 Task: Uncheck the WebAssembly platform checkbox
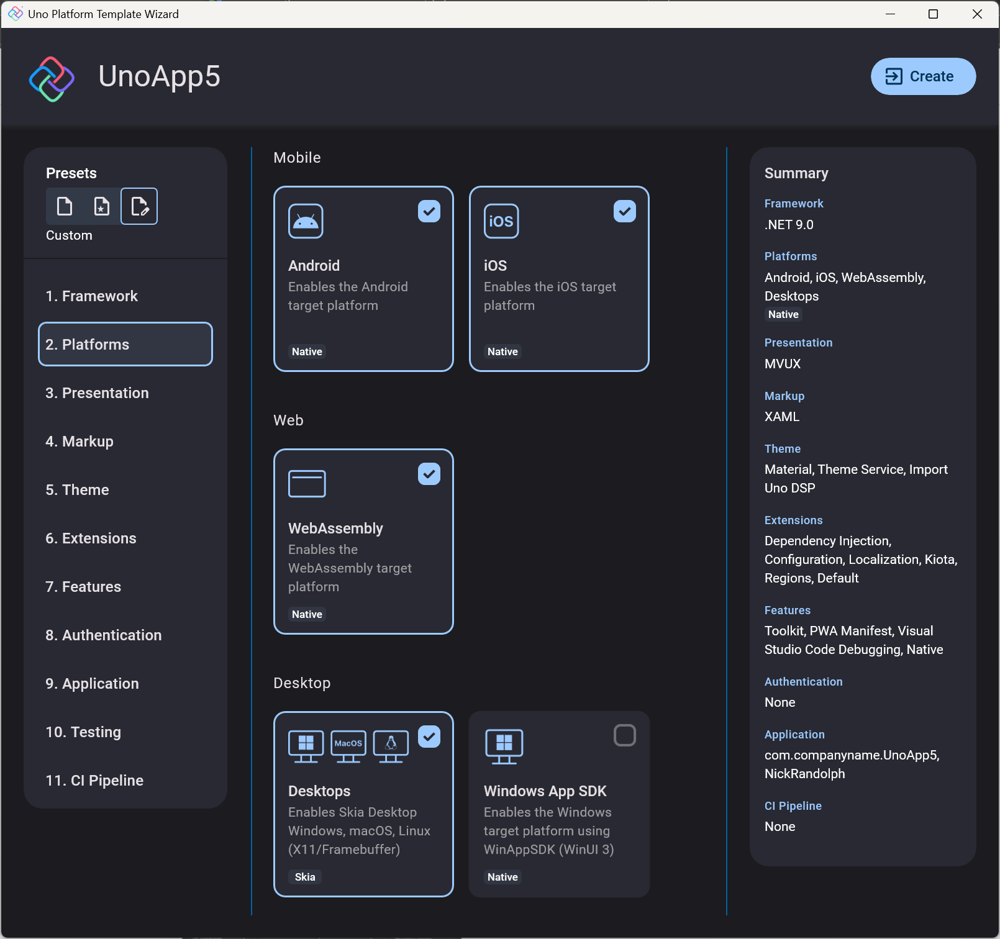429,474
